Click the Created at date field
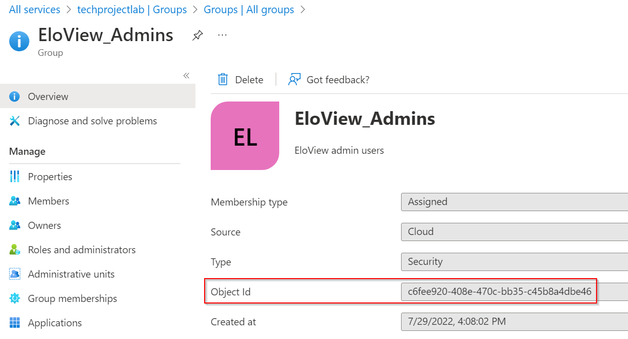 (x=514, y=322)
